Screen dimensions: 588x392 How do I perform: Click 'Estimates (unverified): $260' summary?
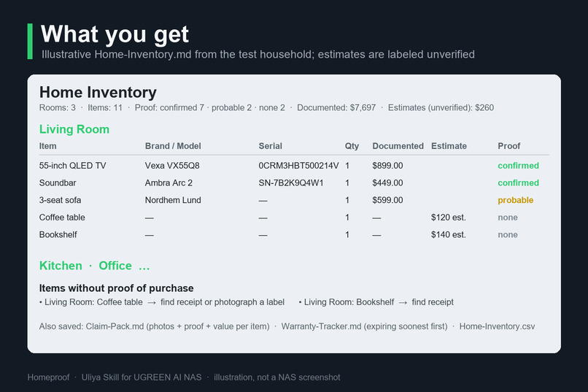pyautogui.click(x=441, y=107)
